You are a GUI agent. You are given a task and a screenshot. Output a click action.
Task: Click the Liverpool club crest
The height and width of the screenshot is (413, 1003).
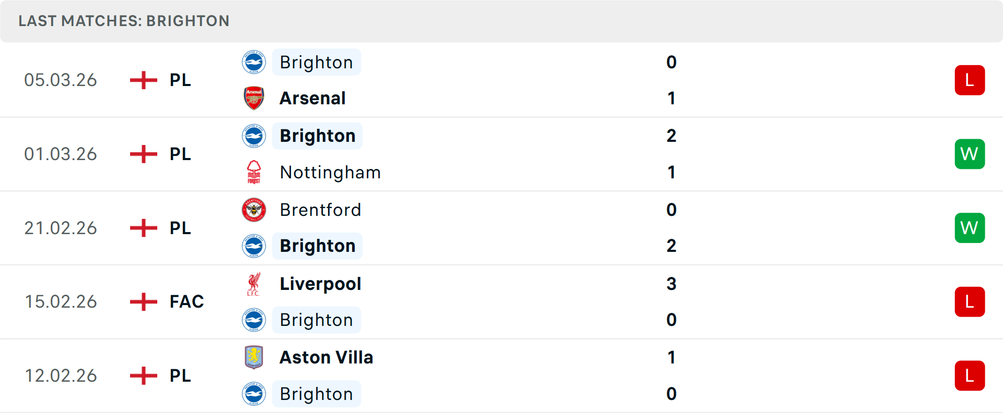coord(254,284)
